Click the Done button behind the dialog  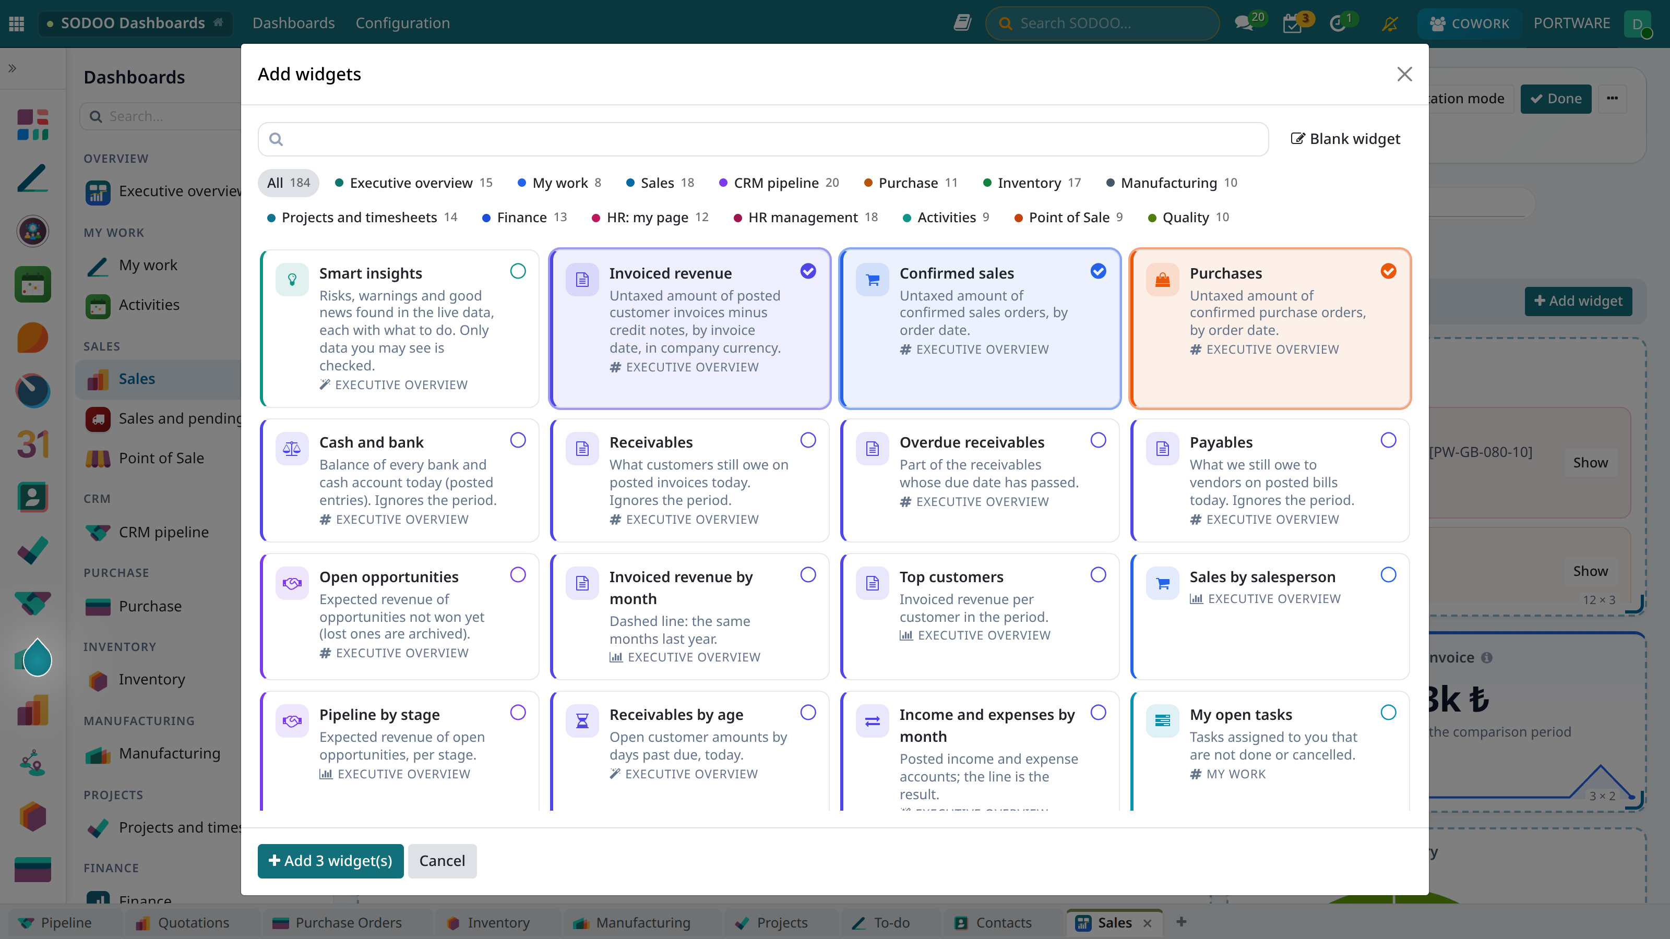1556,99
